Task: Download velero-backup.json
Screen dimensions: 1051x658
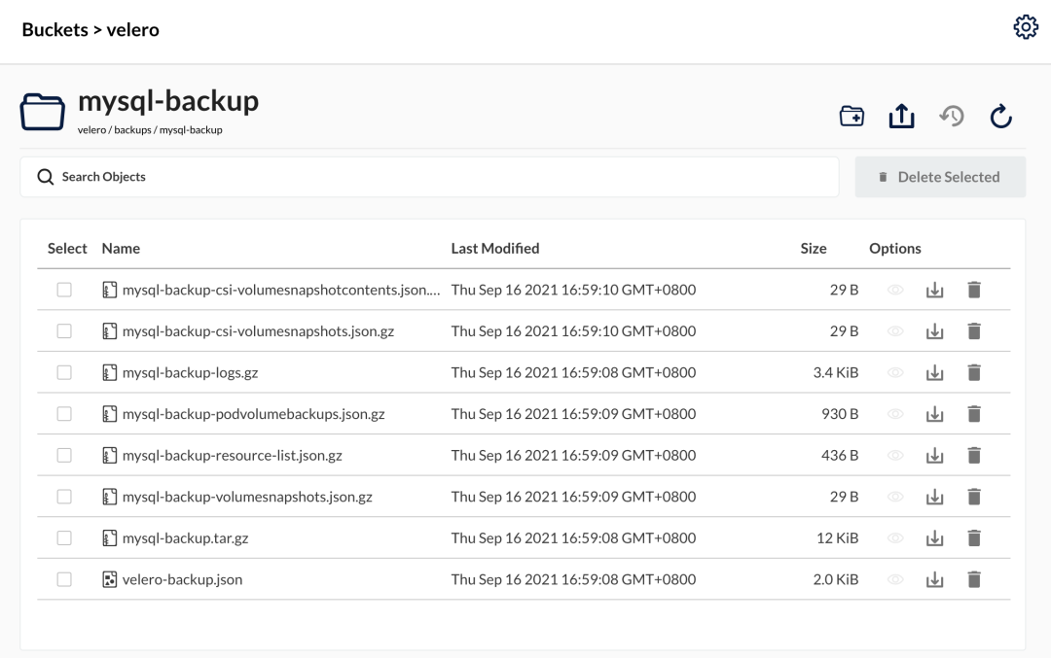Action: (934, 579)
